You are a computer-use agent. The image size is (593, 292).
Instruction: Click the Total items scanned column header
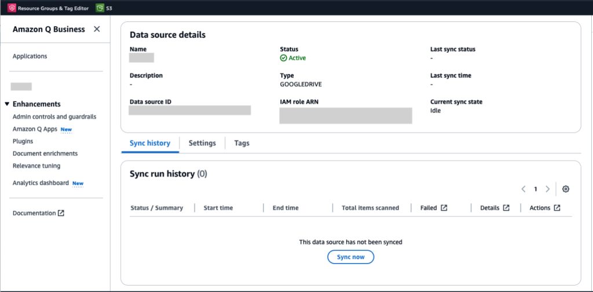370,207
